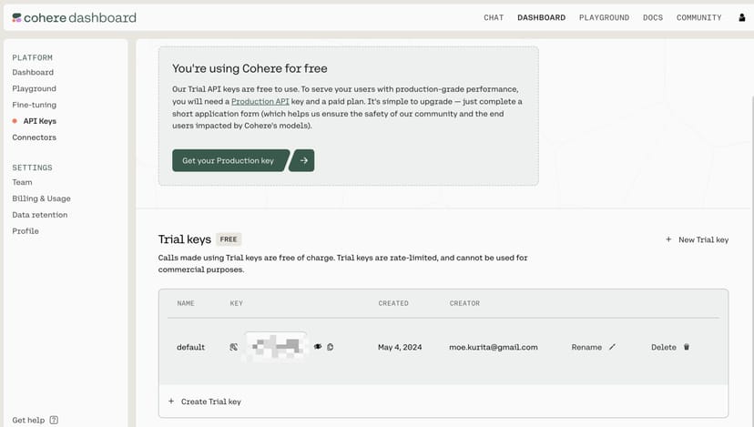Follow the Production API link
The width and height of the screenshot is (754, 427).
pos(260,102)
